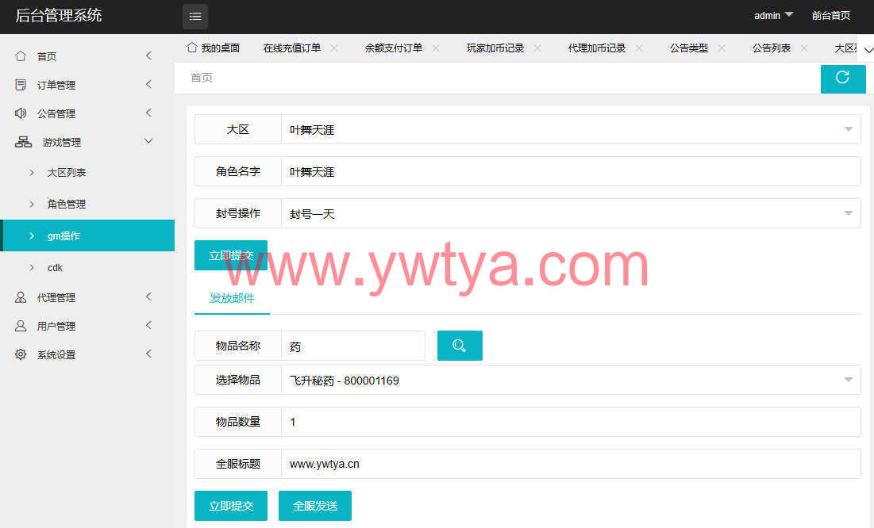
Task: Expand the 代理管理 menu arrow
Action: (148, 297)
